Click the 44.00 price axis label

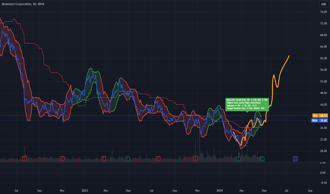324,104
